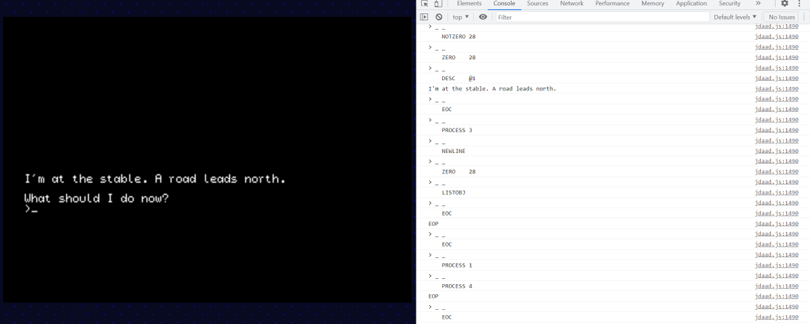Screen dimensions: 810x324
Task: Open the Default levels dropdown
Action: 735,17
